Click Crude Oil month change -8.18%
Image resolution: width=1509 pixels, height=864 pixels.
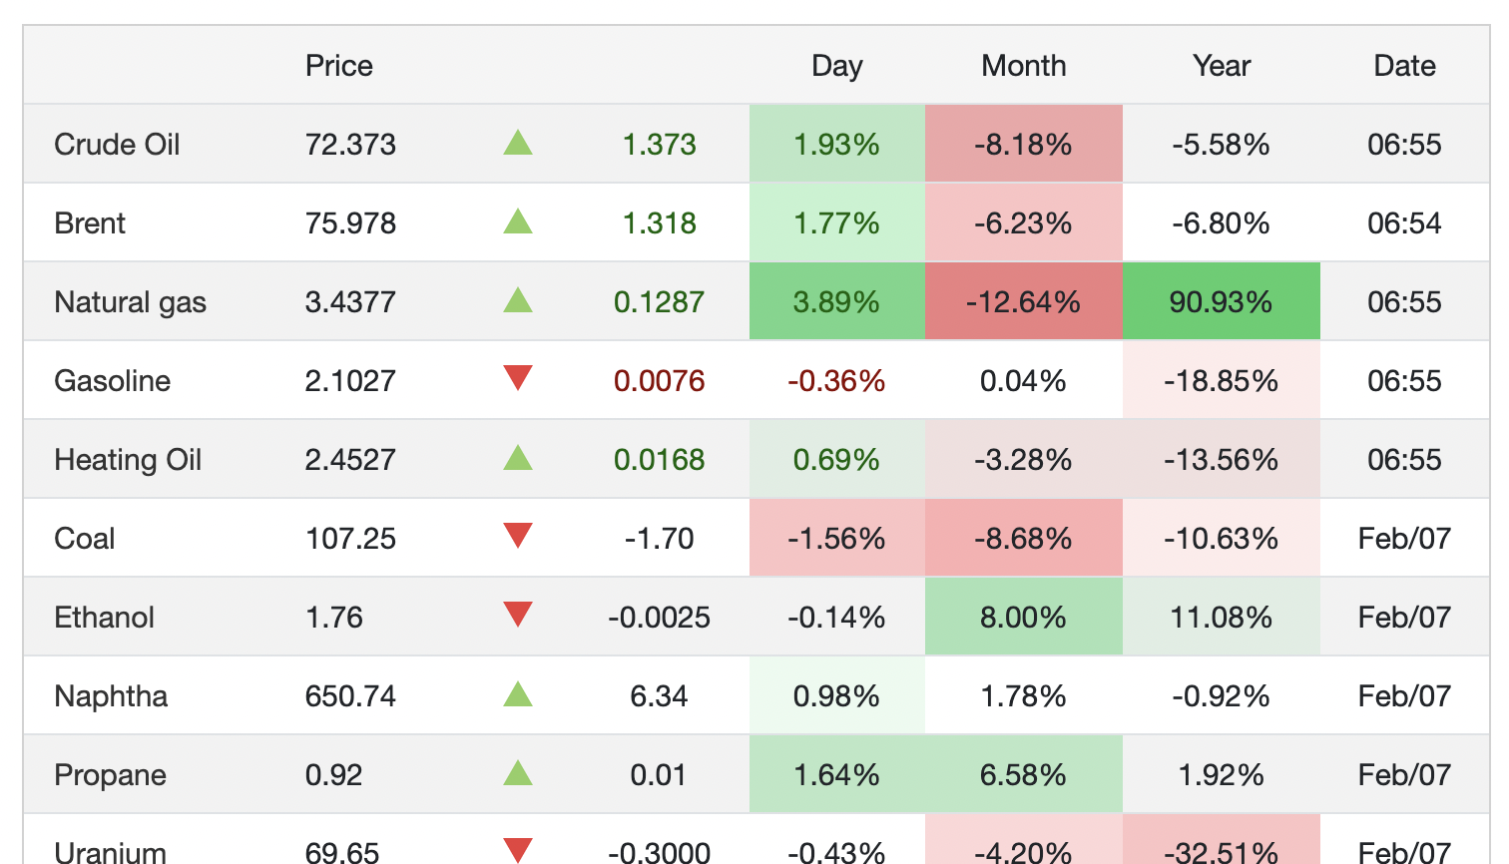click(1024, 145)
